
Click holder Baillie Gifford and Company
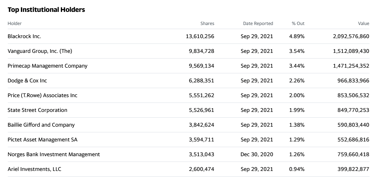pyautogui.click(x=41, y=125)
